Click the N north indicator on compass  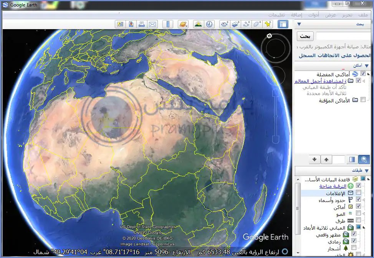[269, 36]
